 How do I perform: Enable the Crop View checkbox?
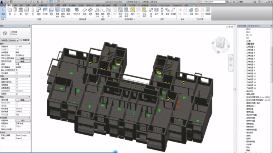[17, 79]
